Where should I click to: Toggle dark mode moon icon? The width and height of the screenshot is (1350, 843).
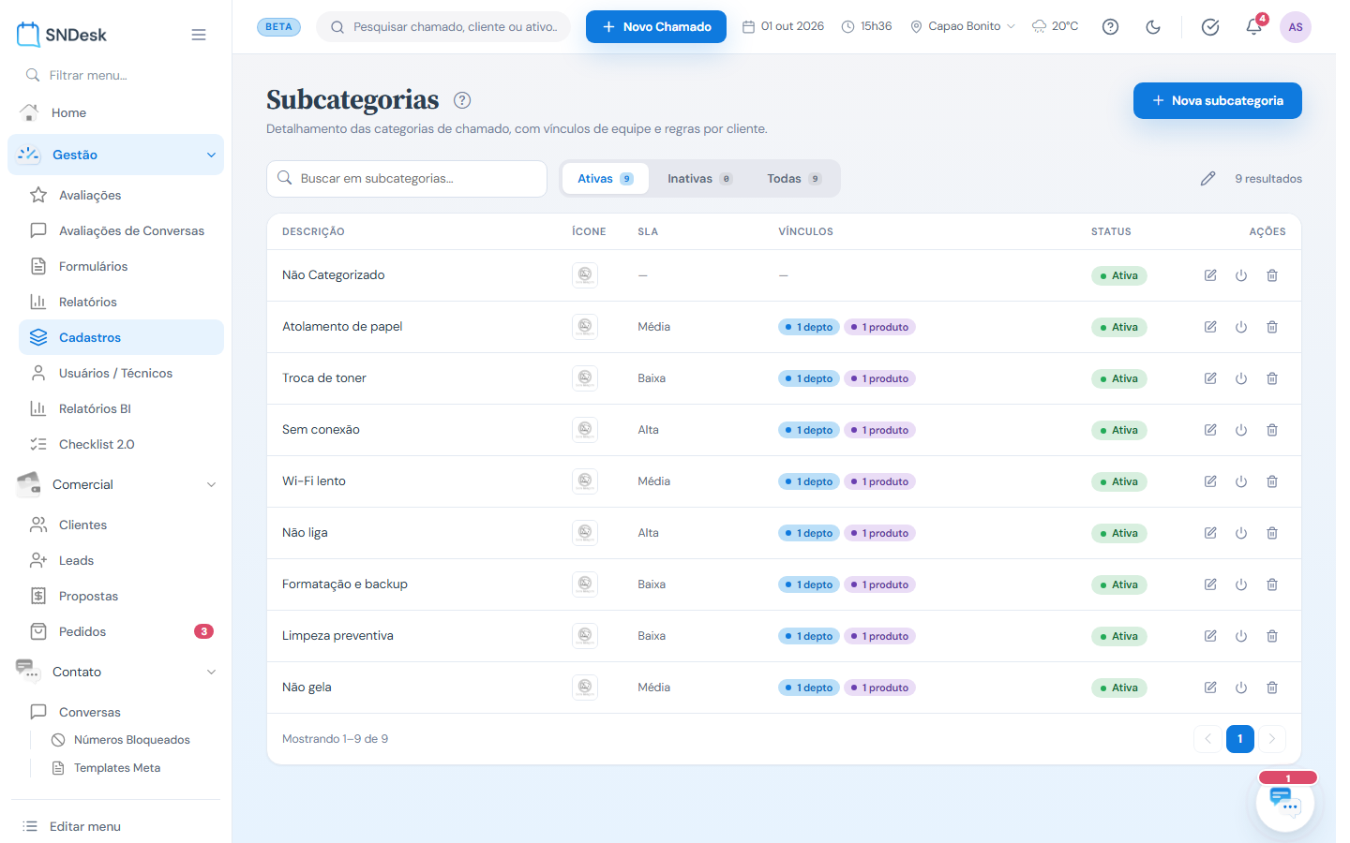click(x=1153, y=27)
